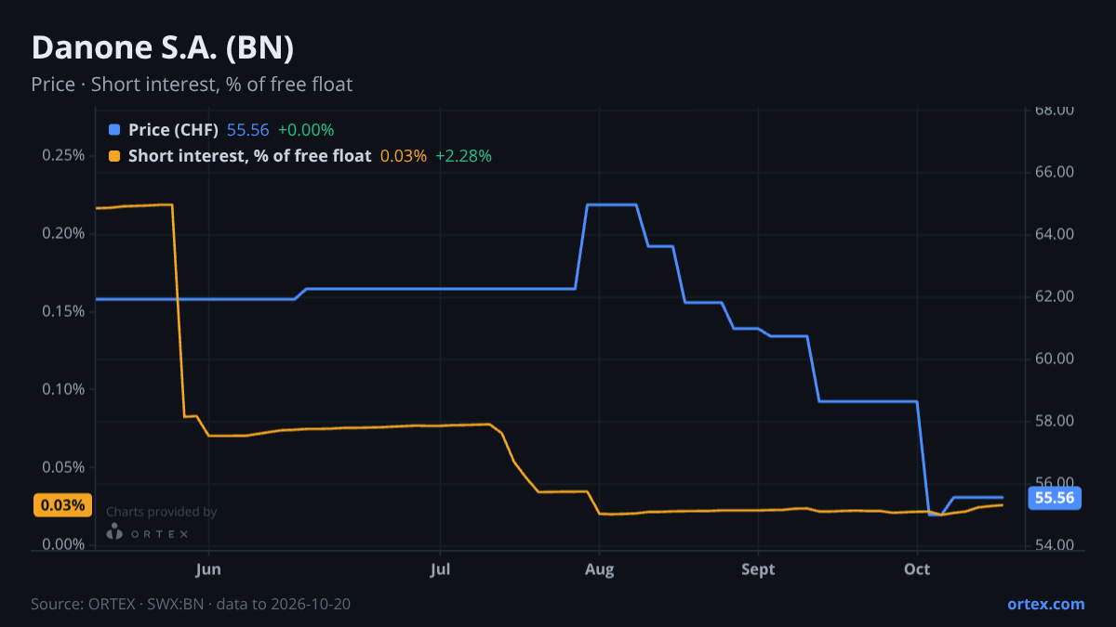Click the +0.00% price change value
The width and height of the screenshot is (1116, 627).
(x=306, y=130)
